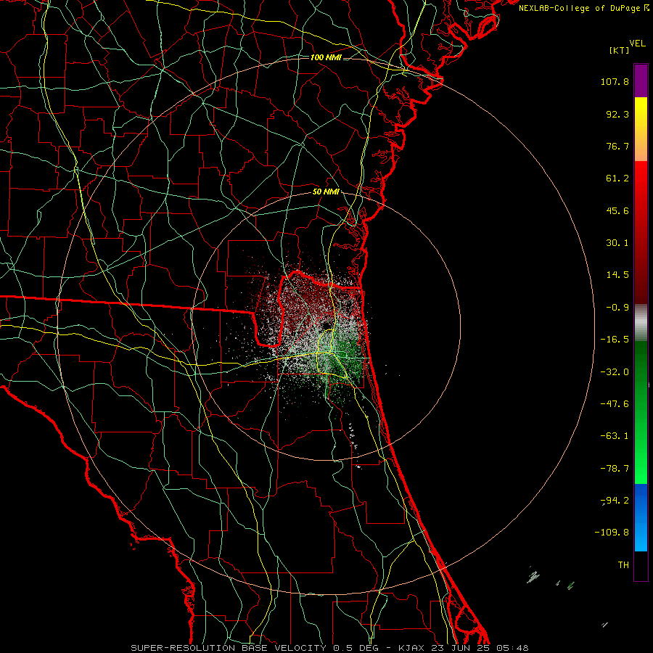Click the -94.2 velocity scale value

[x=615, y=501]
